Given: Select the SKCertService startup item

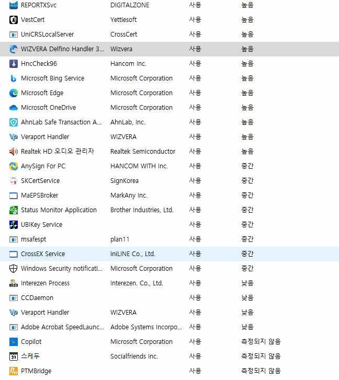Looking at the screenshot, I should click(40, 181).
